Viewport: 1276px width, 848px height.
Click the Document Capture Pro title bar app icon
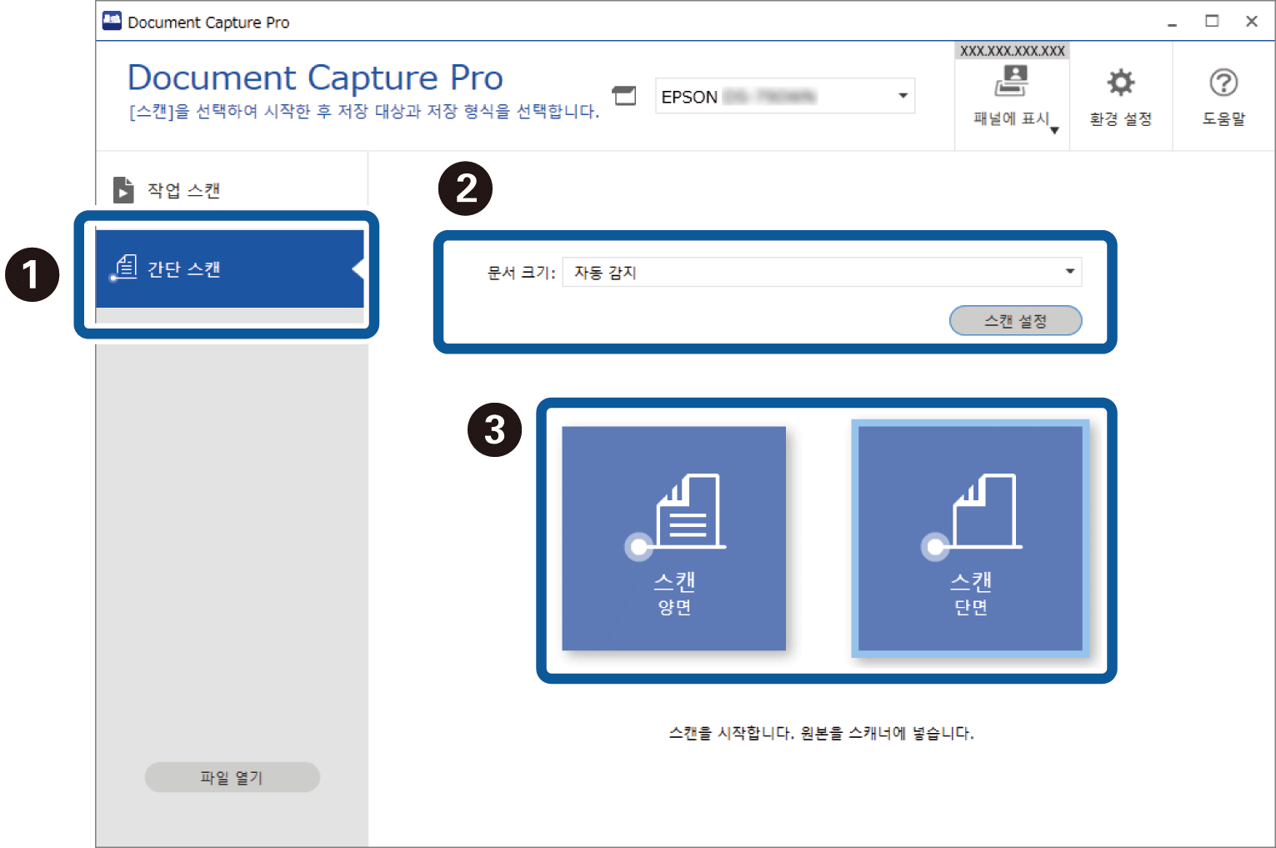[112, 22]
